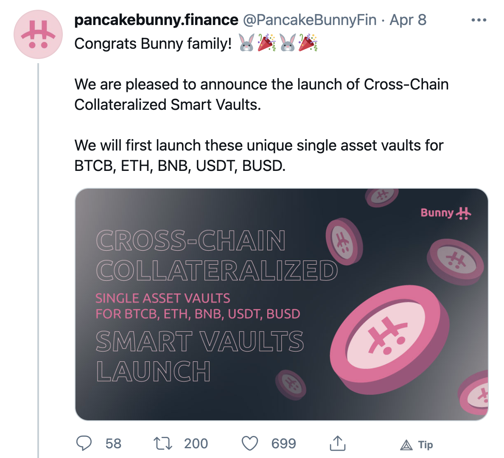The image size is (504, 458).
Task: Click the Apr 8 timestamp
Action: tap(408, 20)
